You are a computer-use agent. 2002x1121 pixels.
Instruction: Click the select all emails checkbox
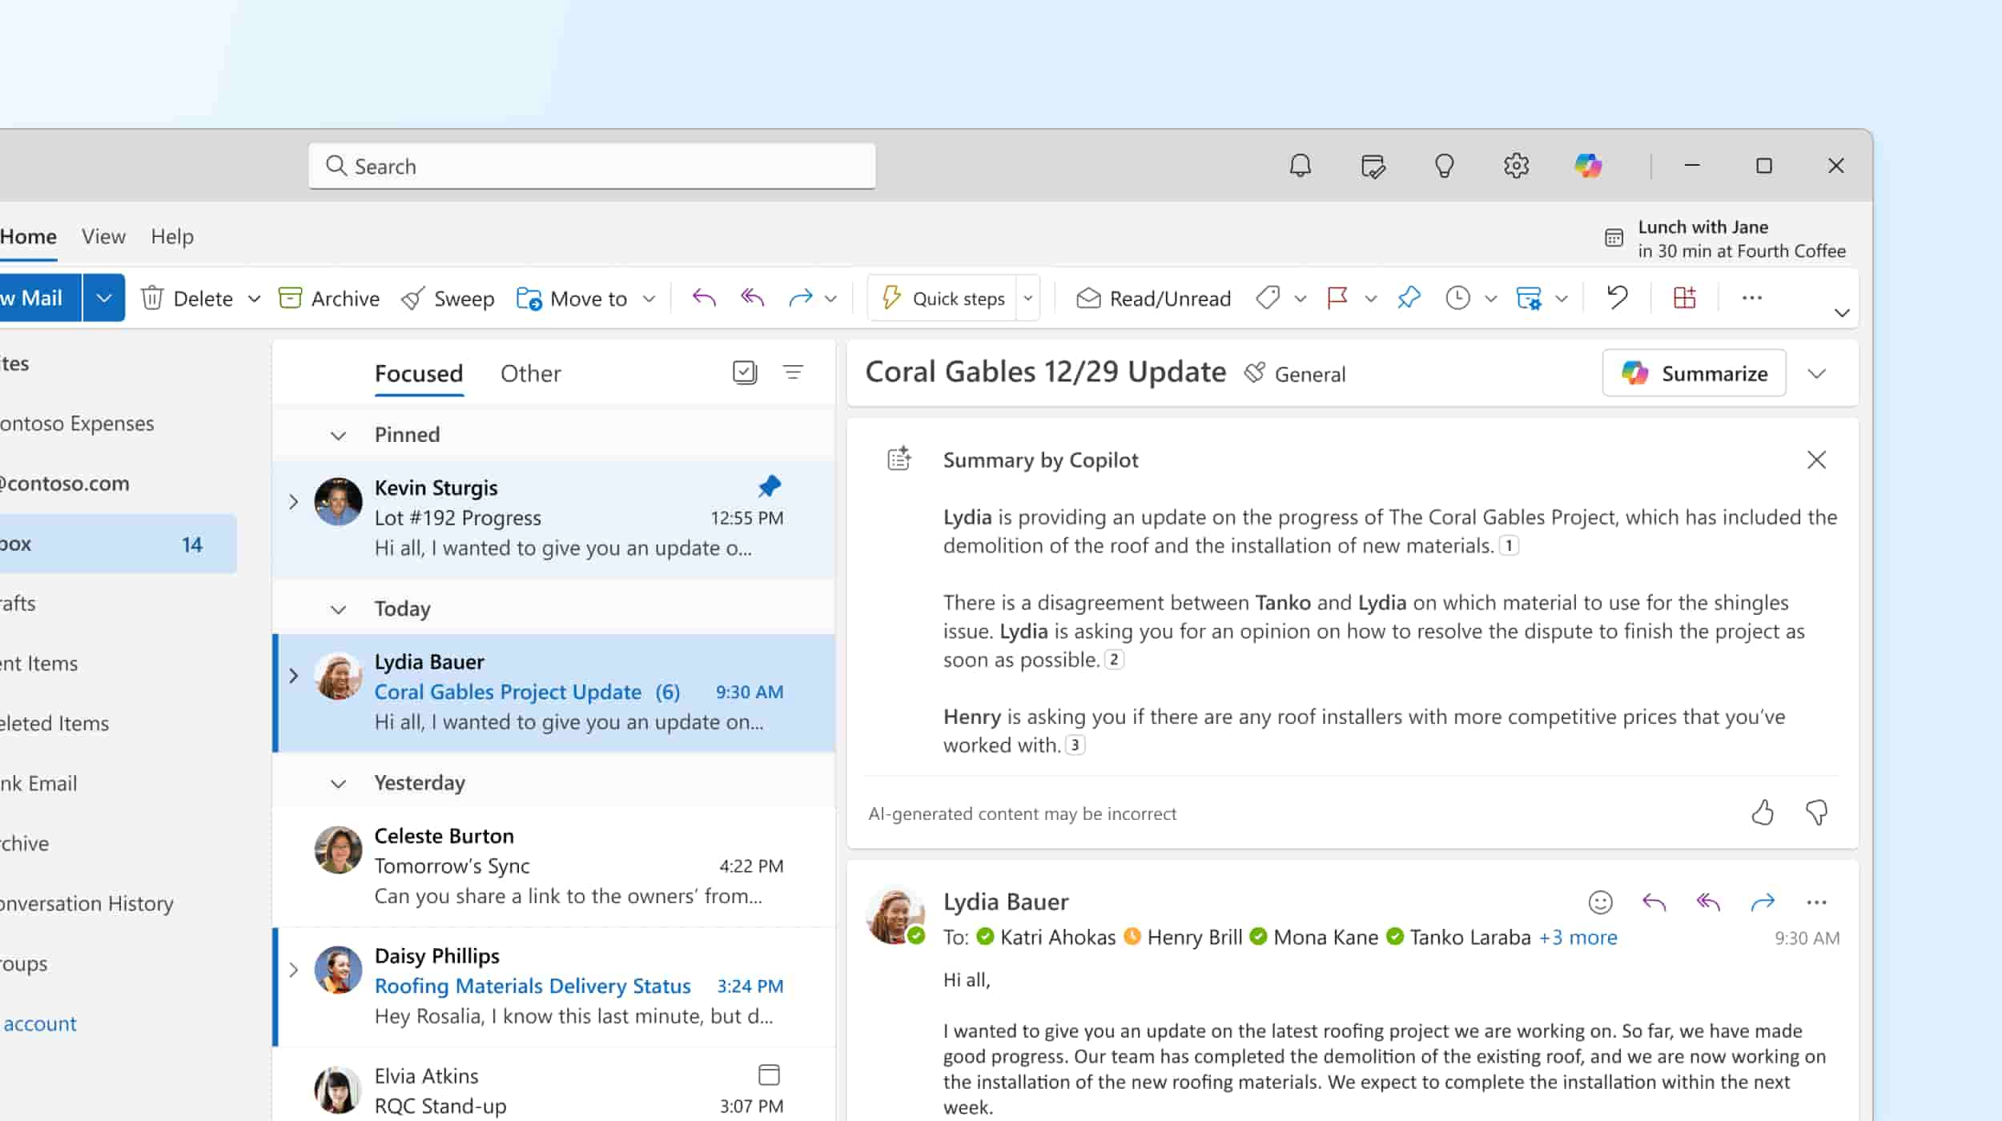[x=744, y=372]
